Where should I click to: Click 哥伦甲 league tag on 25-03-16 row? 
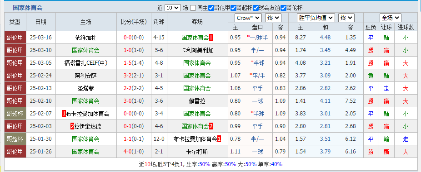click(15, 38)
